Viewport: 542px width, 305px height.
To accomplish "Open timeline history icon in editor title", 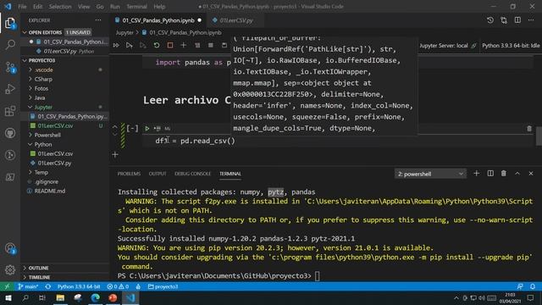I will tap(490, 20).
